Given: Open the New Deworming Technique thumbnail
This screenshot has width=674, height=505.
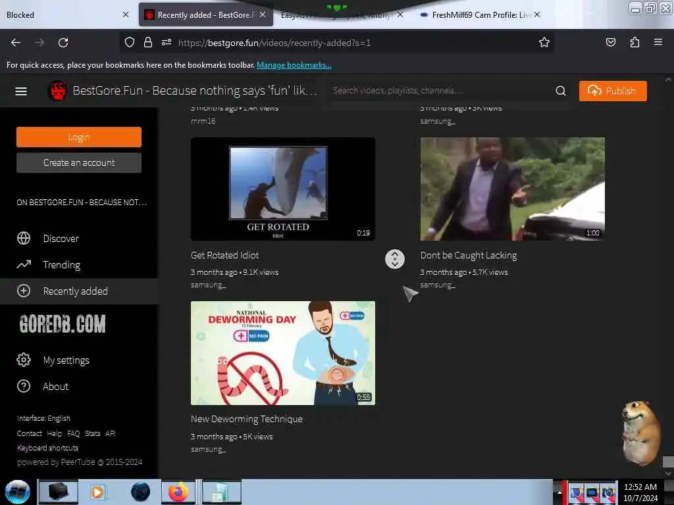Looking at the screenshot, I should coord(283,353).
